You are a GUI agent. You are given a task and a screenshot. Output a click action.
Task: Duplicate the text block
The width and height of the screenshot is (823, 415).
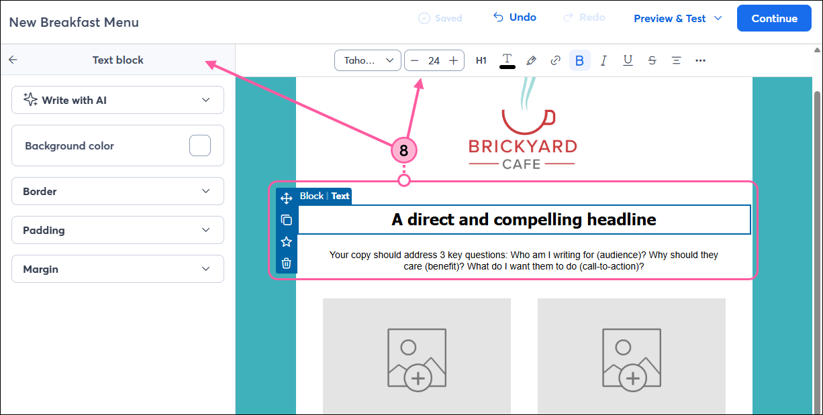tap(286, 219)
